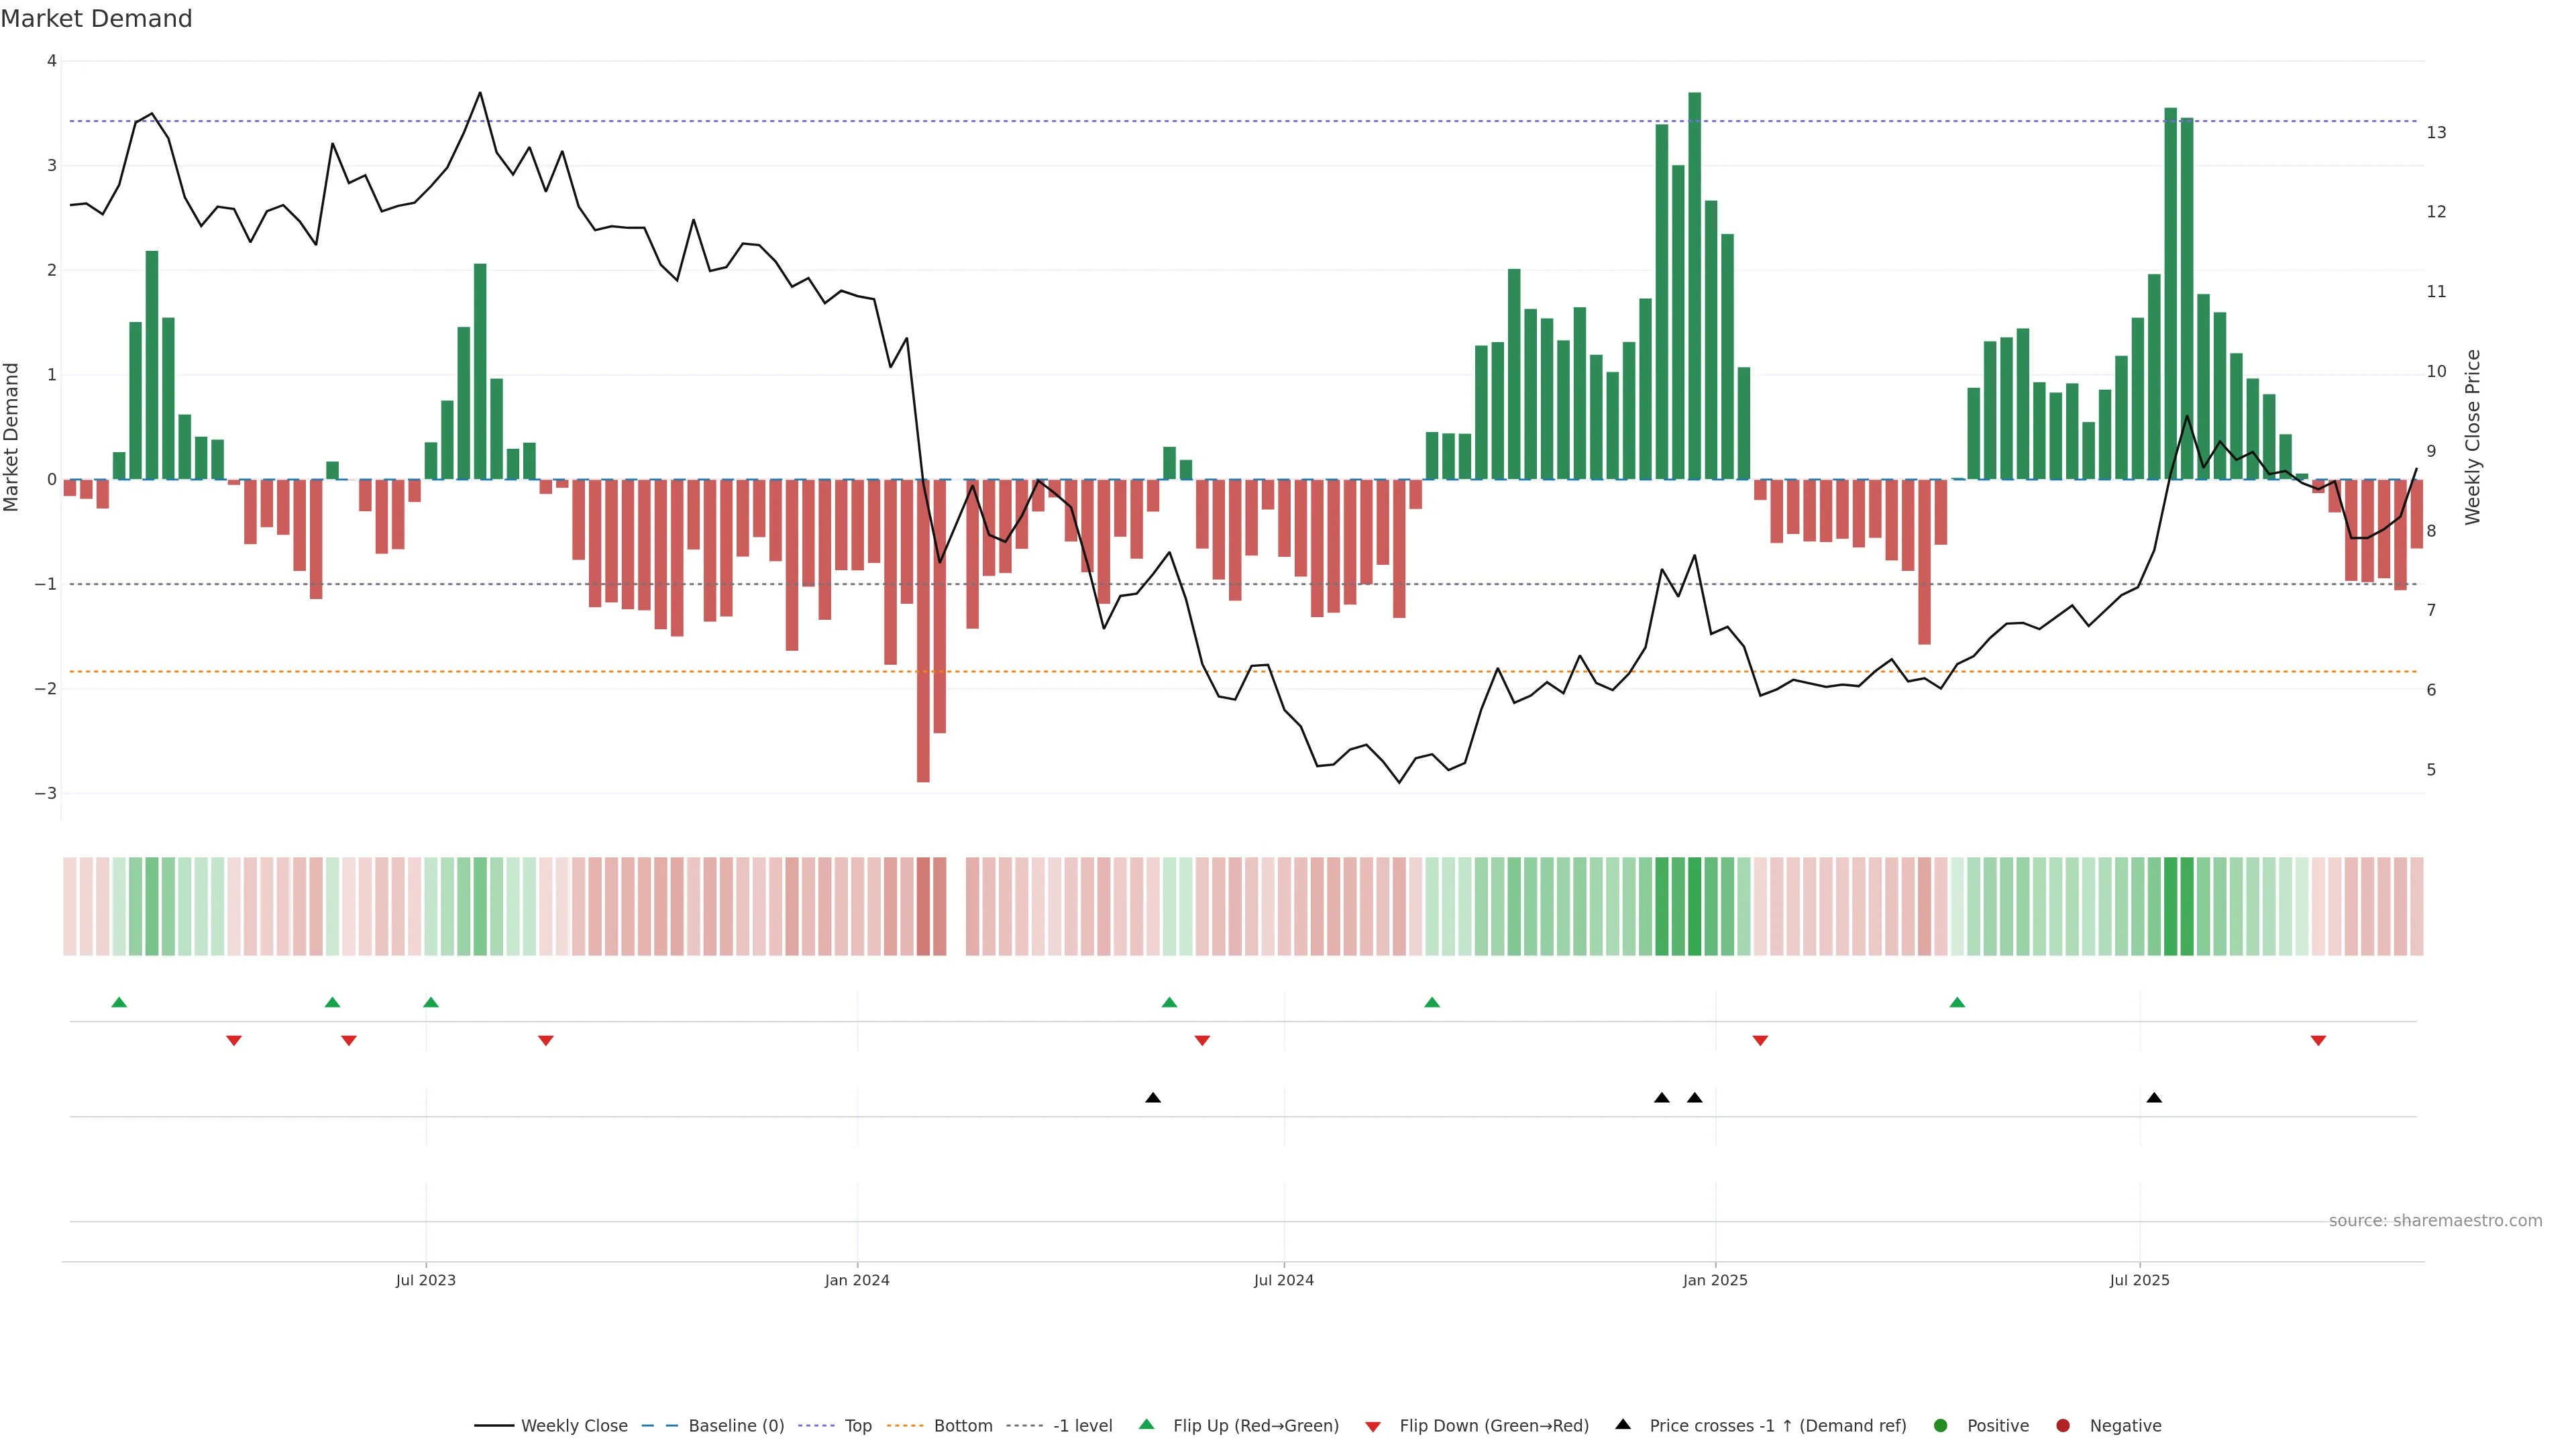Click the Jan 2024 axis label
Viewport: 2576px width, 1449px height.
coord(857,1281)
